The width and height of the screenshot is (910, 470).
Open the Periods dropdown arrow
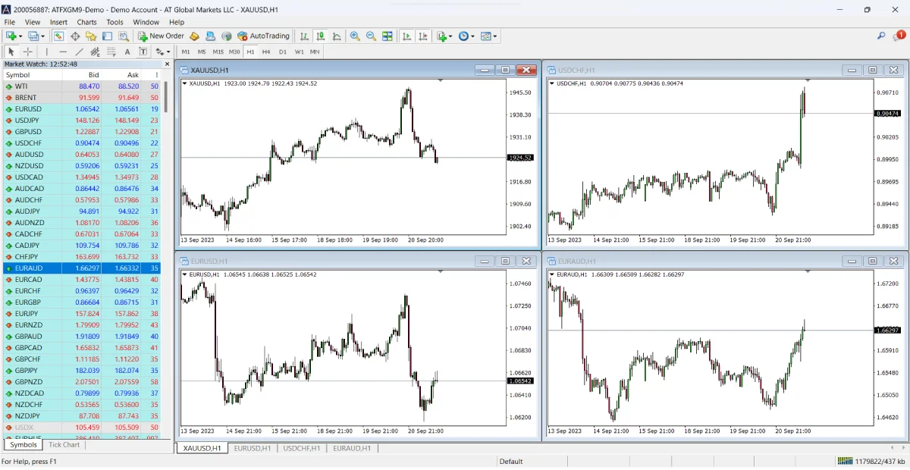[473, 36]
